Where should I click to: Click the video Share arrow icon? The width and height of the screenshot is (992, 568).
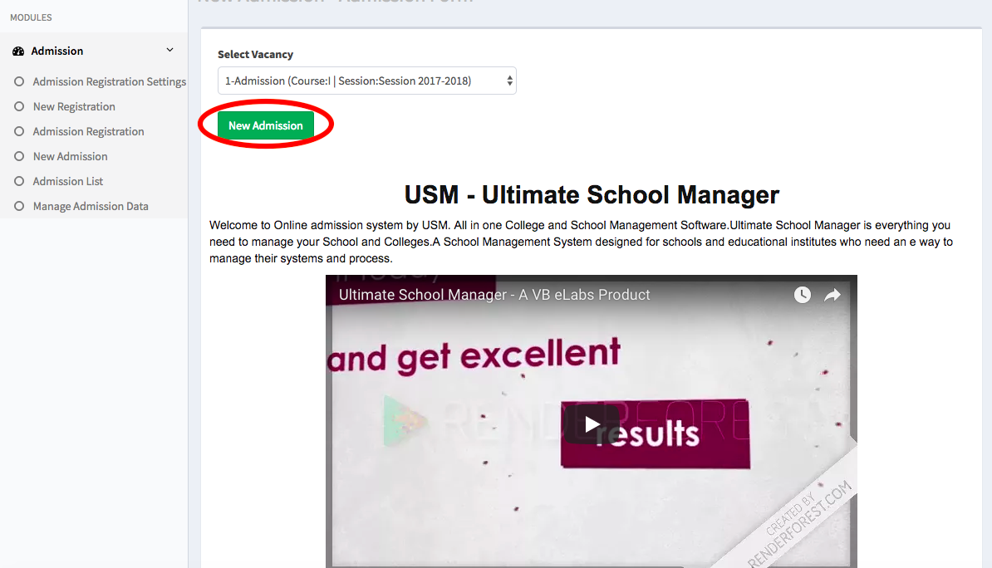(x=832, y=295)
